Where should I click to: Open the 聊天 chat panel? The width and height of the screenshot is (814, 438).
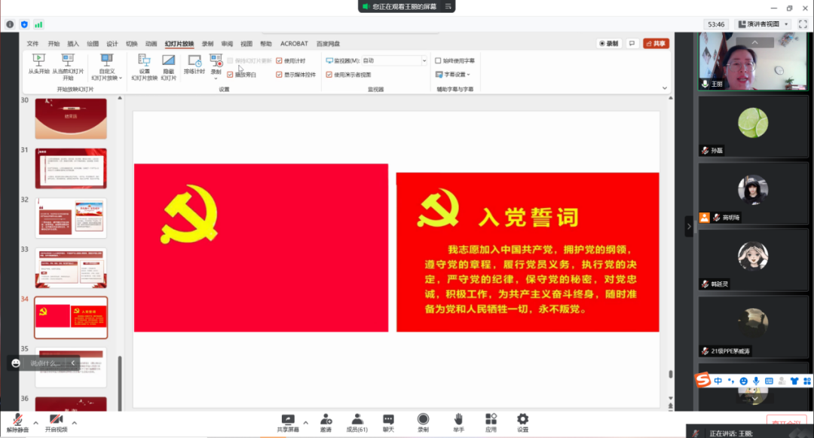[388, 420]
